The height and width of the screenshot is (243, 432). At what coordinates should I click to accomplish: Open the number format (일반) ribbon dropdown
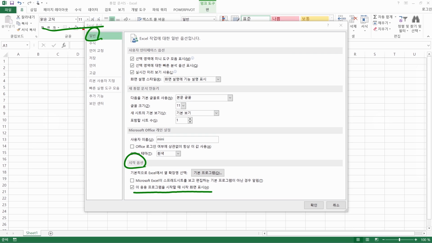pyautogui.click(x=214, y=19)
